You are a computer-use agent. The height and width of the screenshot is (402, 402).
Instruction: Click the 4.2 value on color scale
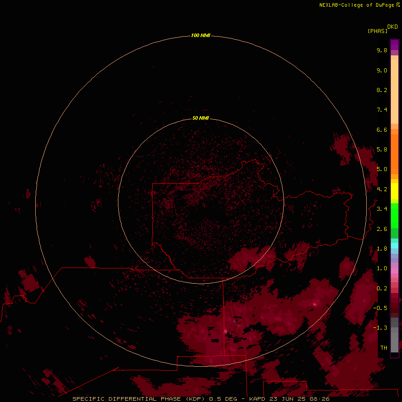[382, 189]
